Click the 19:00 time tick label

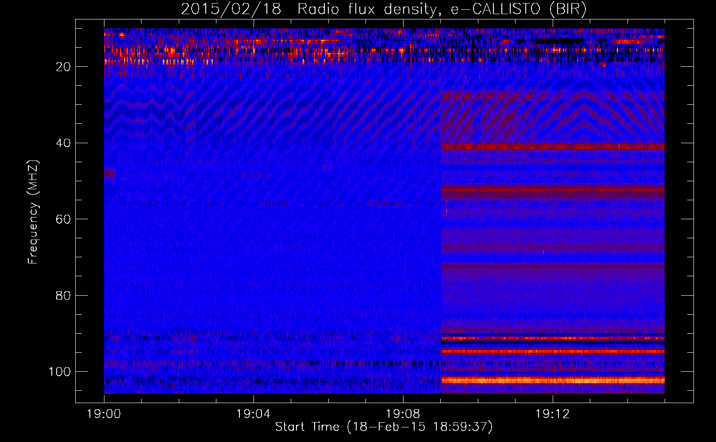(x=104, y=414)
